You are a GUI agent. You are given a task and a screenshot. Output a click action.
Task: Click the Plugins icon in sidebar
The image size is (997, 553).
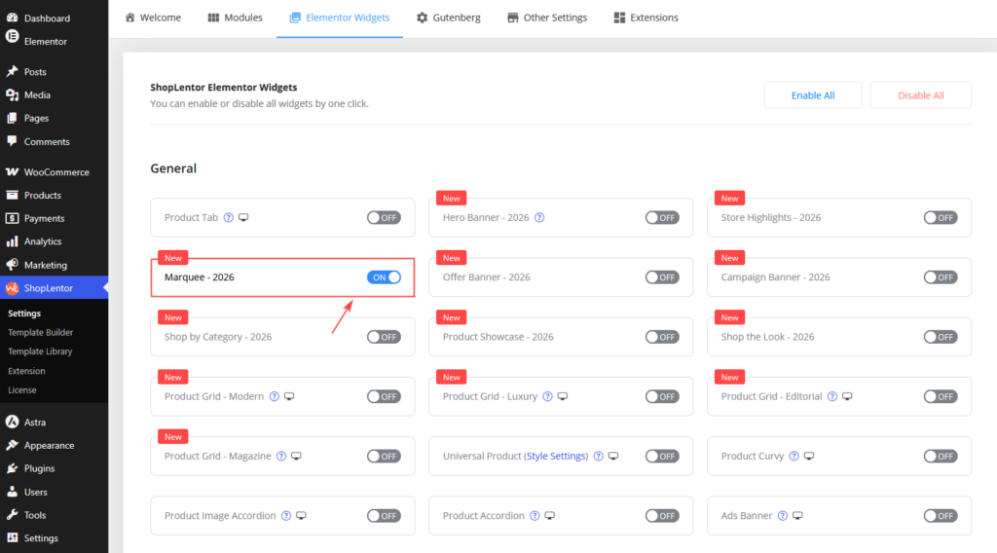tap(12, 468)
